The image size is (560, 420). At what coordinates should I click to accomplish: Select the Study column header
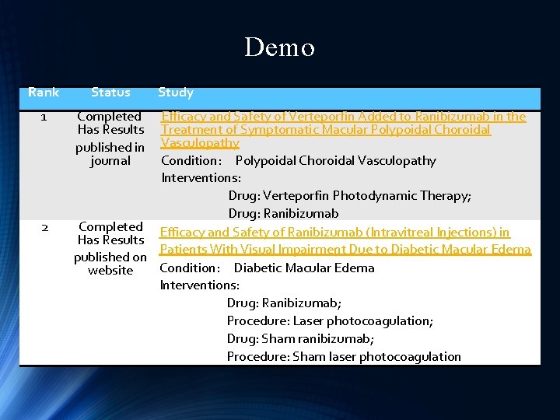pyautogui.click(x=176, y=93)
